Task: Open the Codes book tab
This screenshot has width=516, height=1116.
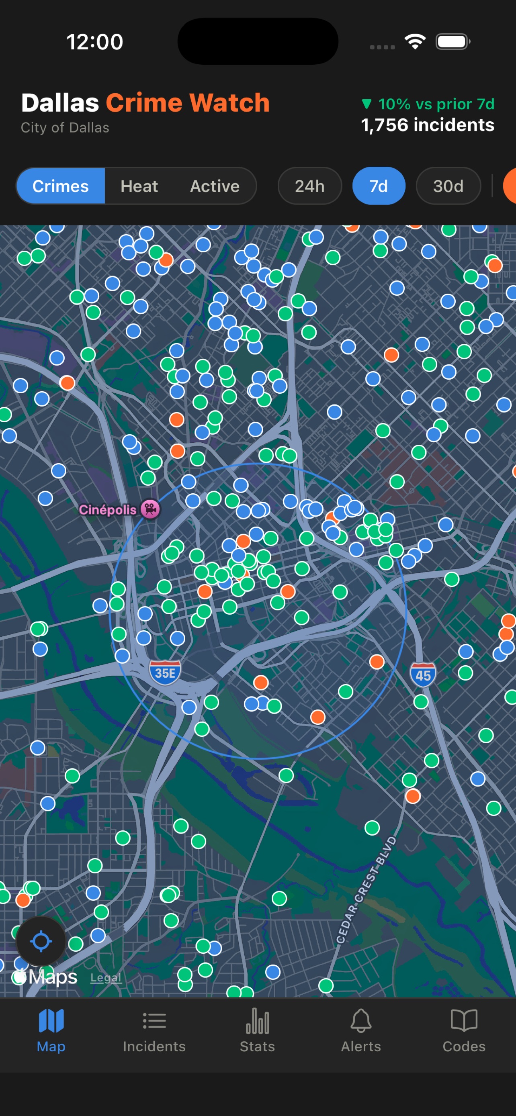Action: pyautogui.click(x=464, y=1031)
